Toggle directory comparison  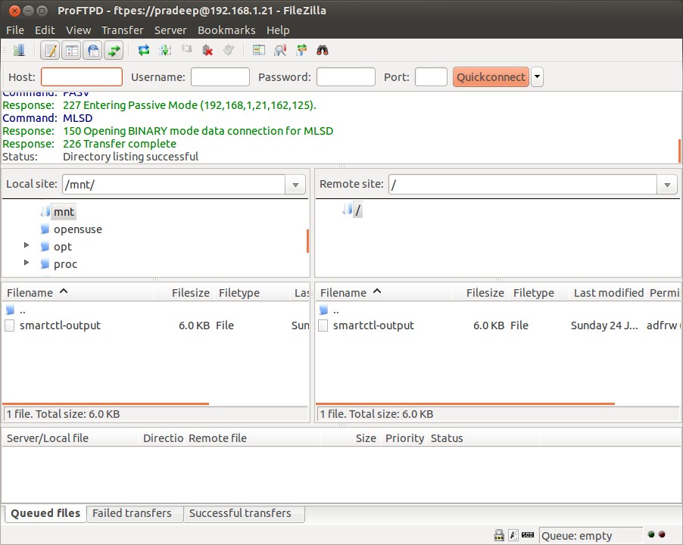click(x=280, y=51)
